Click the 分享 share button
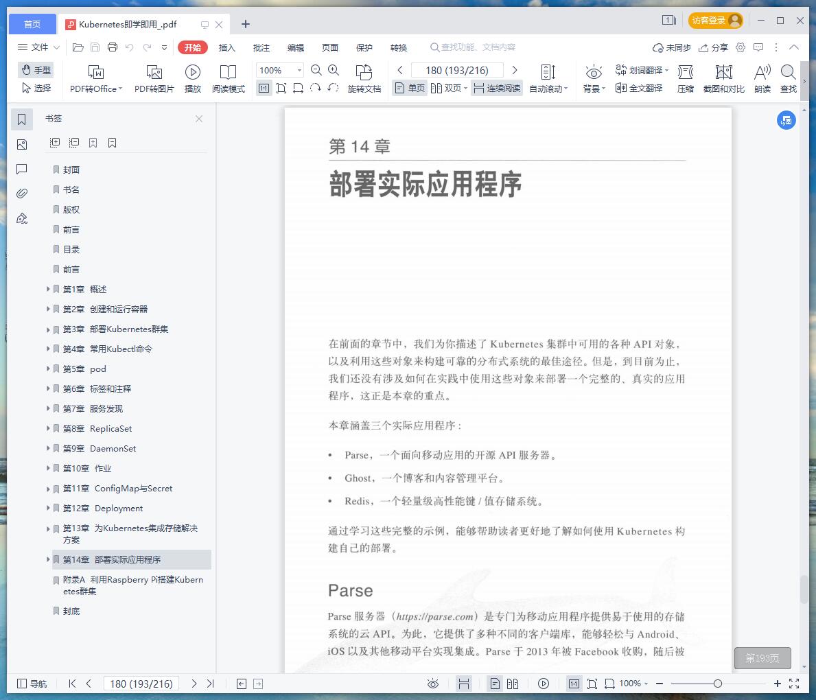The width and height of the screenshot is (816, 700). point(713,47)
